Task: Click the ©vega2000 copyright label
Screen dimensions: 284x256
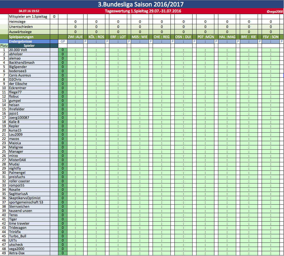Action: pos(274,12)
